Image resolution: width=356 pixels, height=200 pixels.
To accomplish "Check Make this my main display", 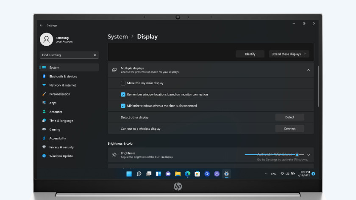I will 123,83.
